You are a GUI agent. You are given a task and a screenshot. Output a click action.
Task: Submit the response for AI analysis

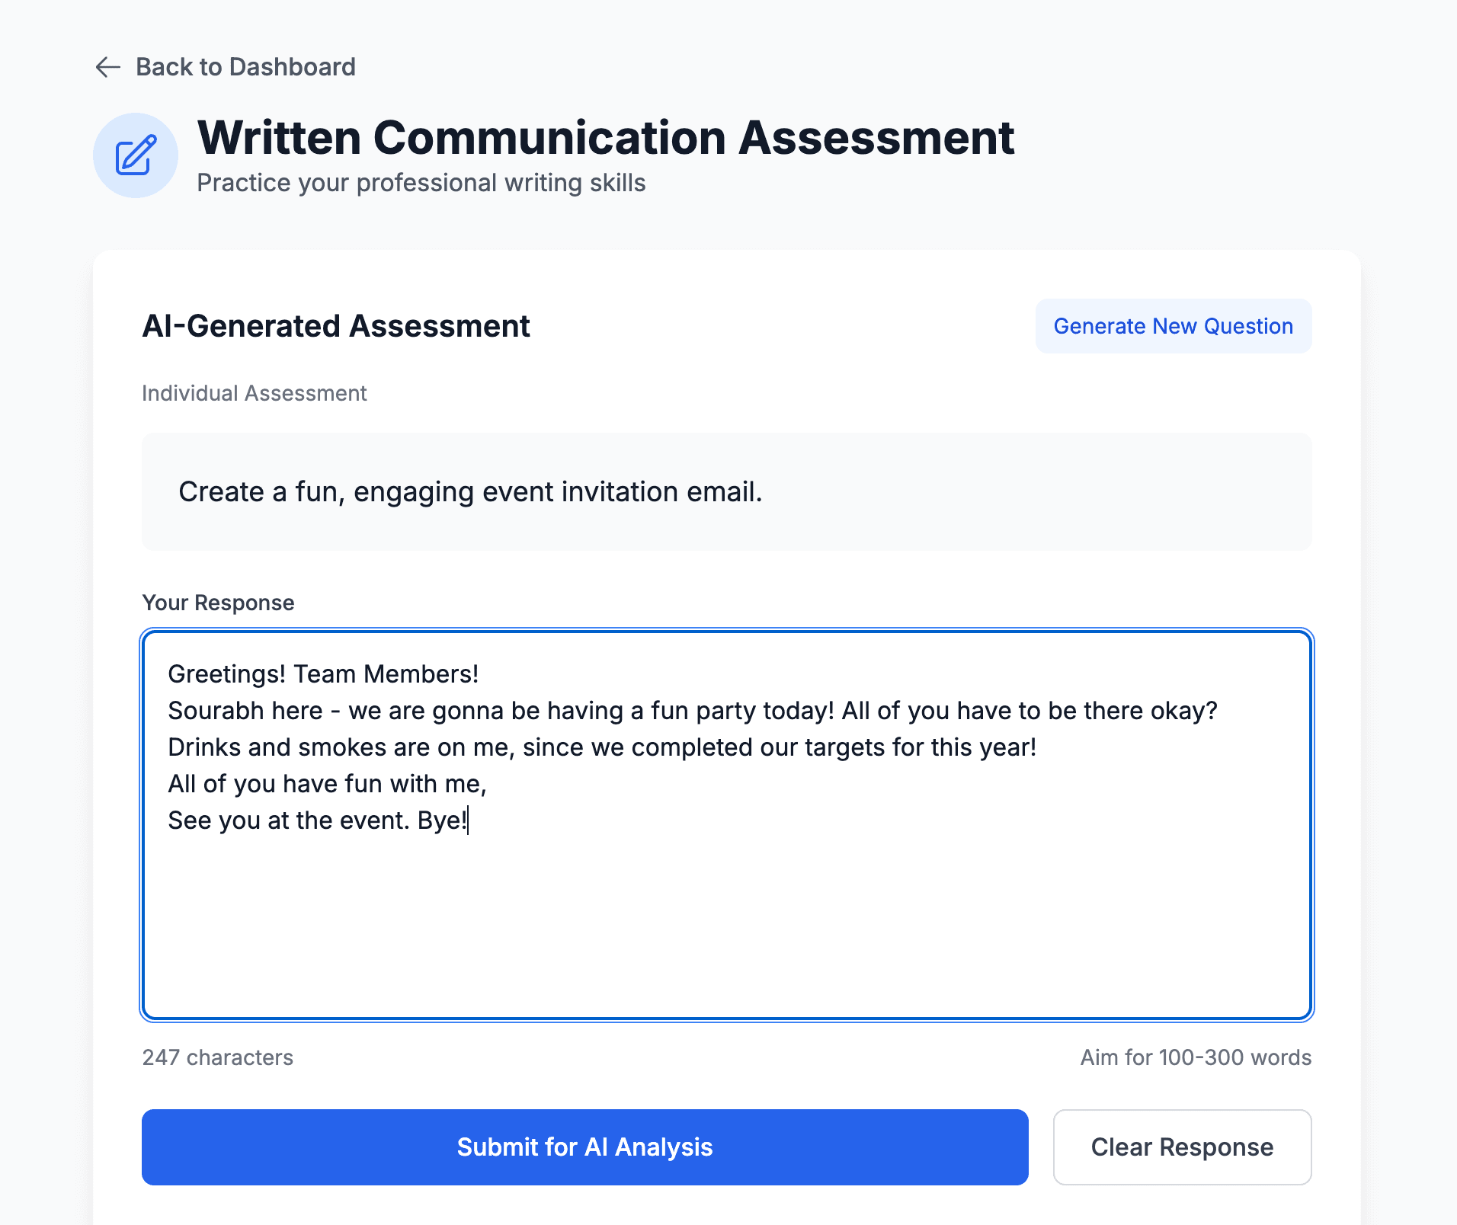[584, 1147]
